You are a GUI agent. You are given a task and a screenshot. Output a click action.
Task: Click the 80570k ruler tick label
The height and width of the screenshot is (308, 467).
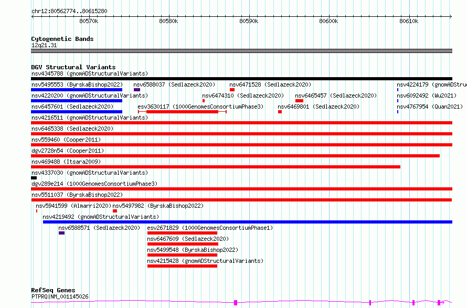(89, 21)
